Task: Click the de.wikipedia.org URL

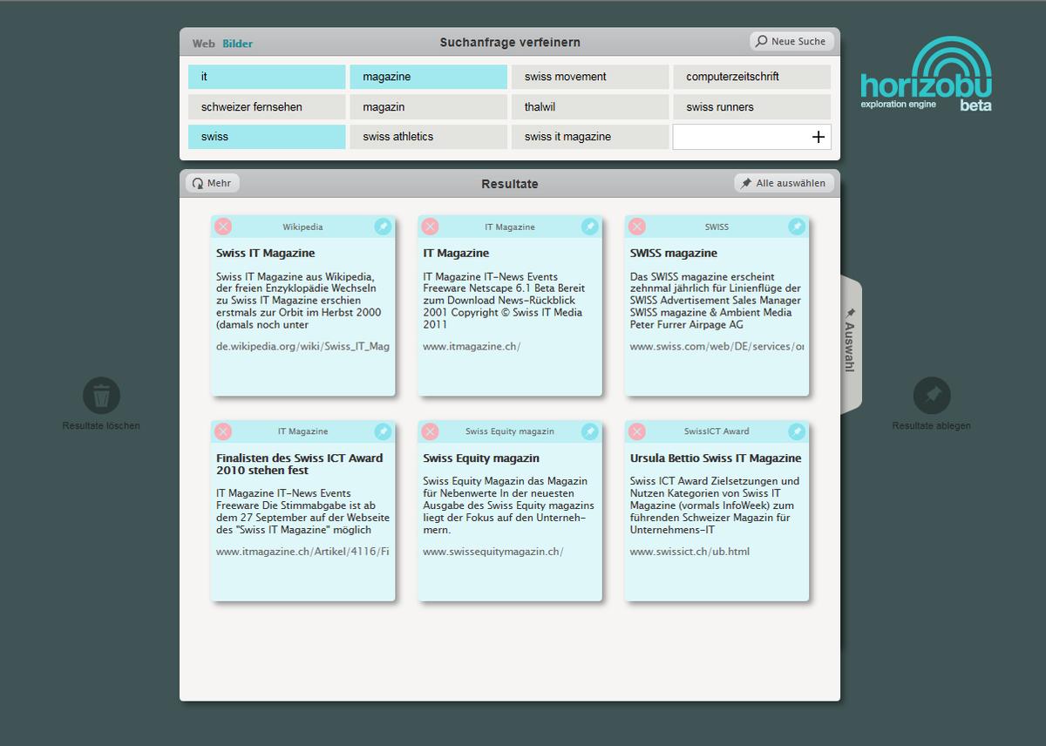Action: (x=302, y=346)
